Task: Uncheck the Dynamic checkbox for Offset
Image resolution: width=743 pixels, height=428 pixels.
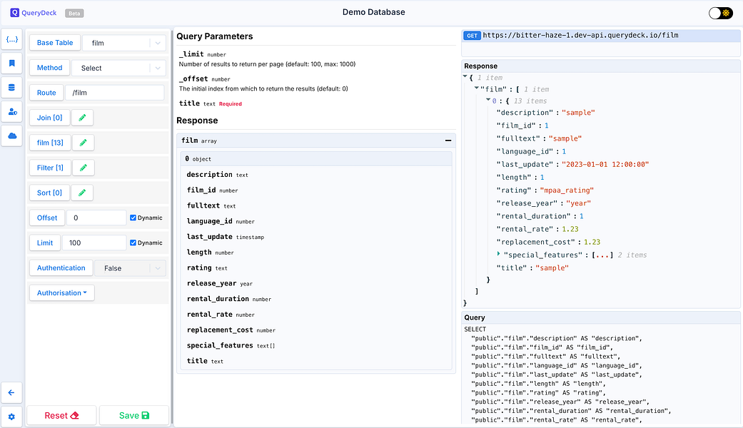Action: coord(133,218)
